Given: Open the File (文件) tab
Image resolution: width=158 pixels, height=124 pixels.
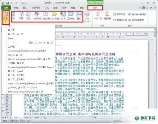Looking at the screenshot, I should tap(6, 8).
